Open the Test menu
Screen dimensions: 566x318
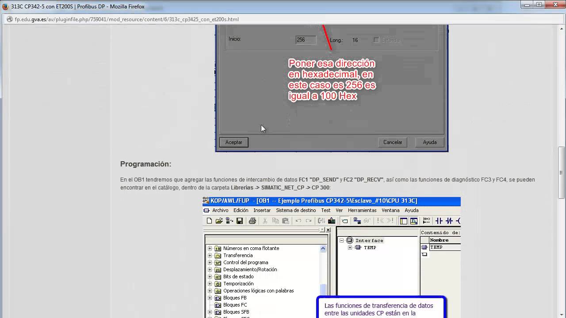pyautogui.click(x=326, y=210)
